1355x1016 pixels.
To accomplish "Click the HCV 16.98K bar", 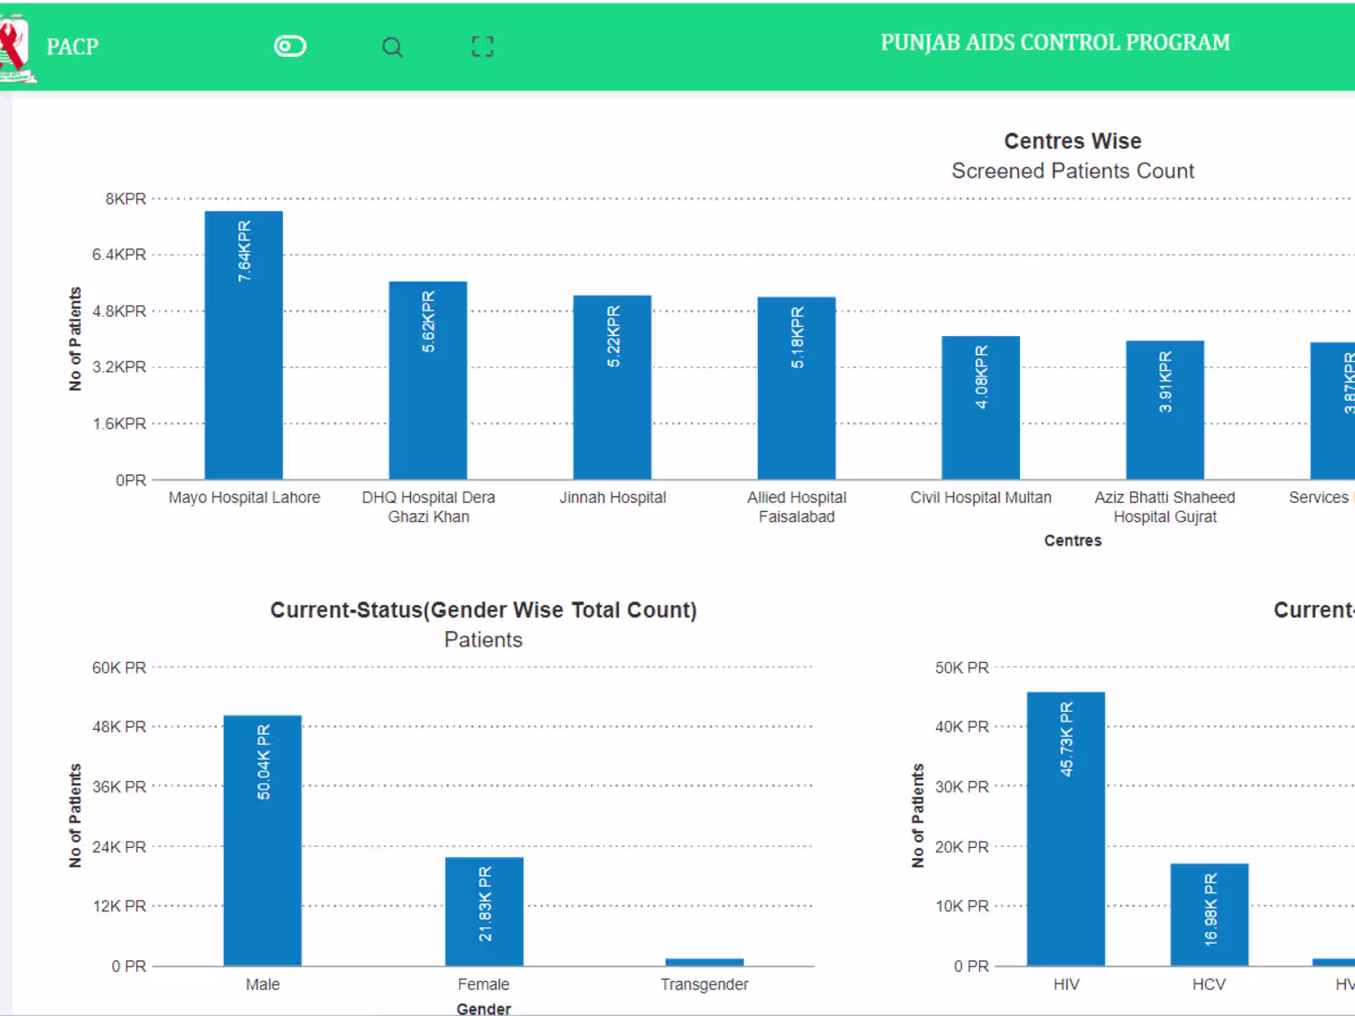I will coord(1210,915).
